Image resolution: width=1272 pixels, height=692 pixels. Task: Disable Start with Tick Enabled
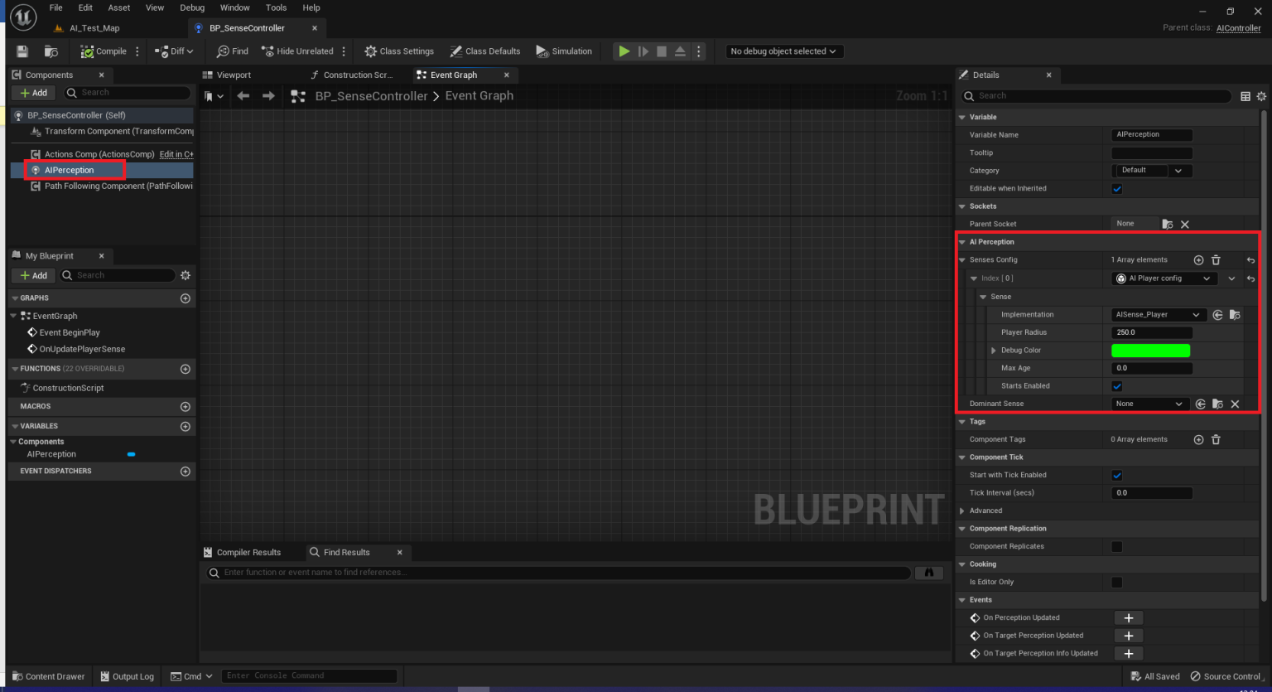tap(1116, 475)
